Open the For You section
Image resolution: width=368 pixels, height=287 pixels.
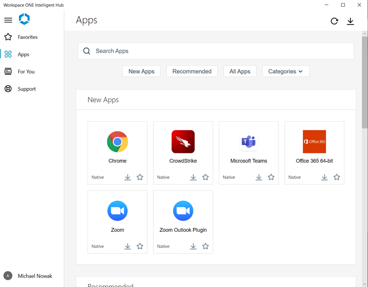click(26, 72)
